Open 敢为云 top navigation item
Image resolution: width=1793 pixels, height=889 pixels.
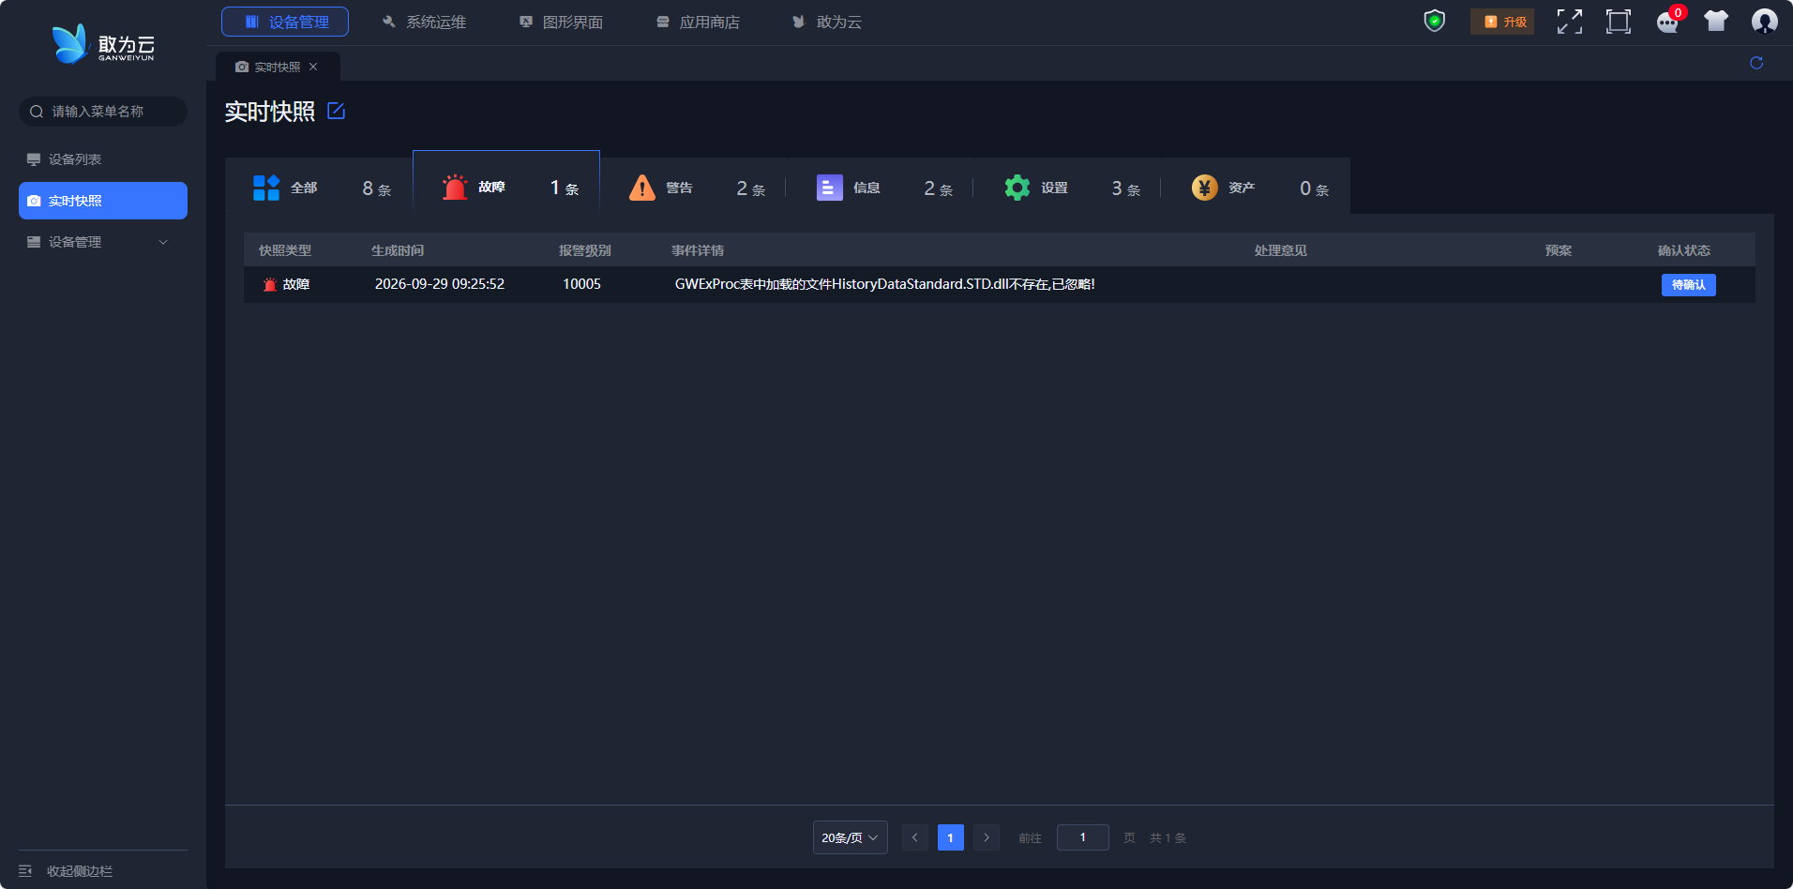pos(827,22)
